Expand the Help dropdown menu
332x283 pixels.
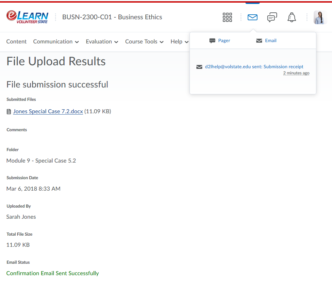pos(179,41)
